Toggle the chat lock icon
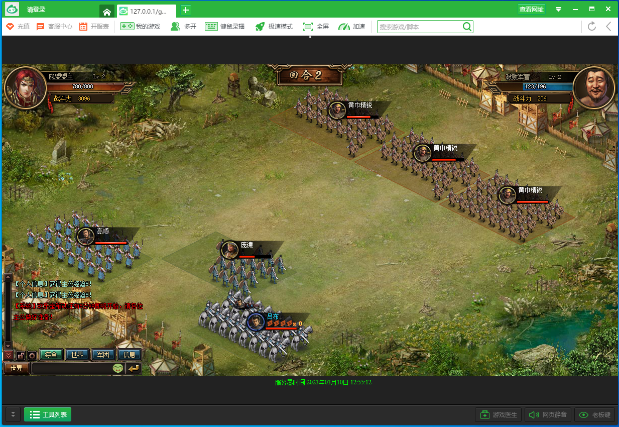Image resolution: width=619 pixels, height=427 pixels. (21, 355)
